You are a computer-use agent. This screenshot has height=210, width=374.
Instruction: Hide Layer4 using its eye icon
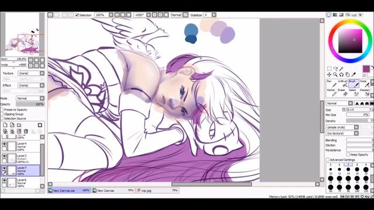[x=4, y=144]
